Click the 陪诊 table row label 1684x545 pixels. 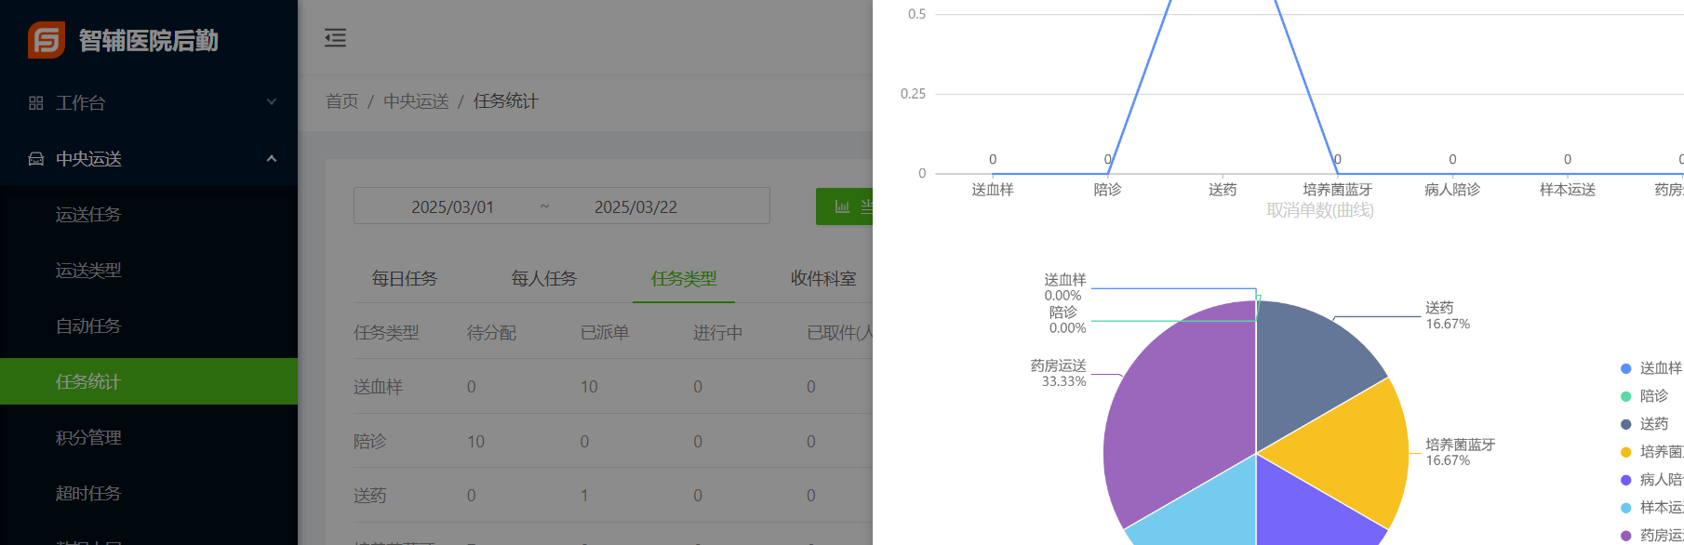[x=369, y=441]
